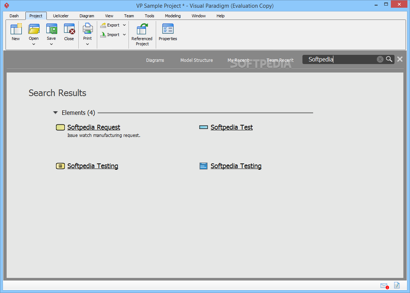Open the Softpedia Request link
The height and width of the screenshot is (293, 410).
(94, 127)
